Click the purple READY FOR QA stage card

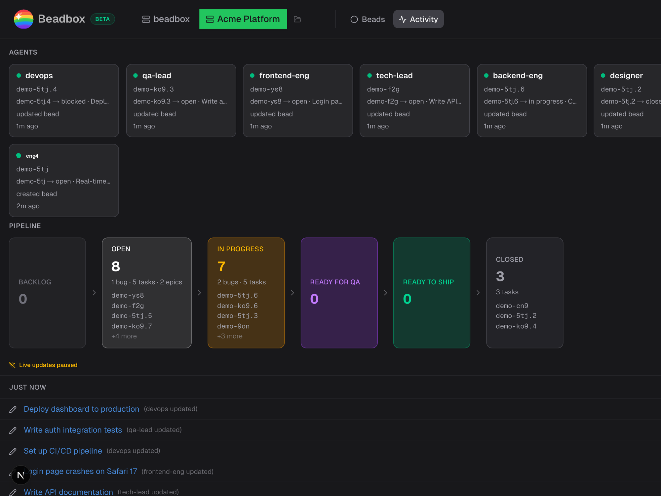(339, 293)
